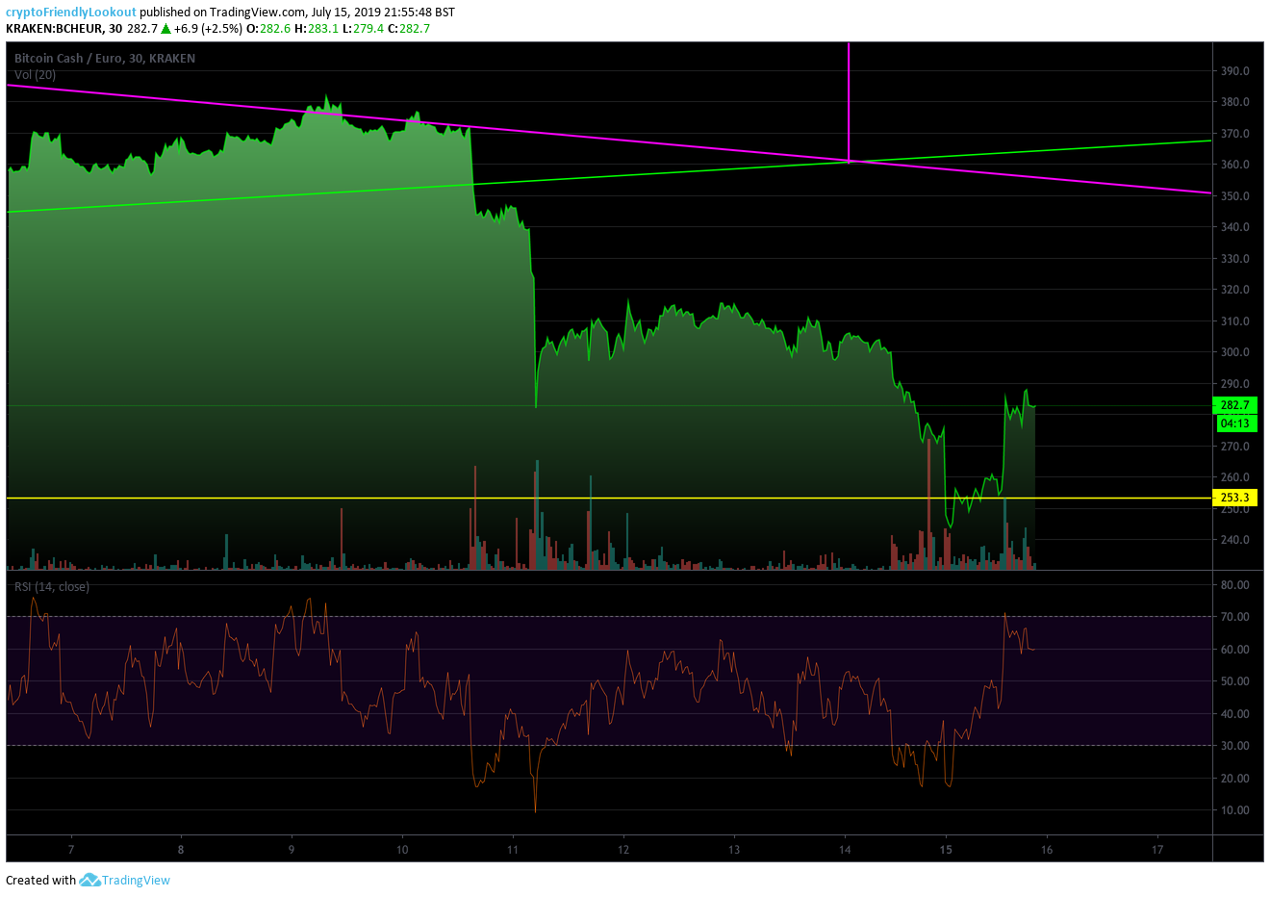Click the 70.00 RSI axis label
The width and height of the screenshot is (1270, 897).
tap(1235, 617)
